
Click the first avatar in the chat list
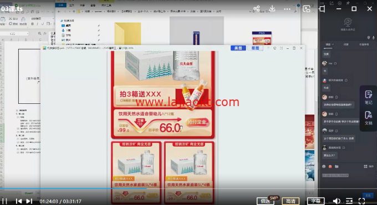(324, 63)
